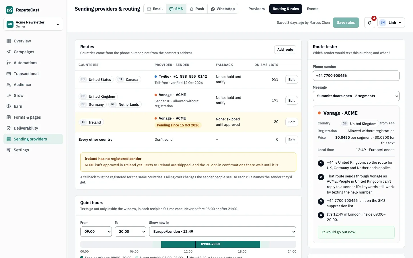Image resolution: width=413 pixels, height=258 pixels.
Task: Switch to the Push channel
Action: click(197, 9)
